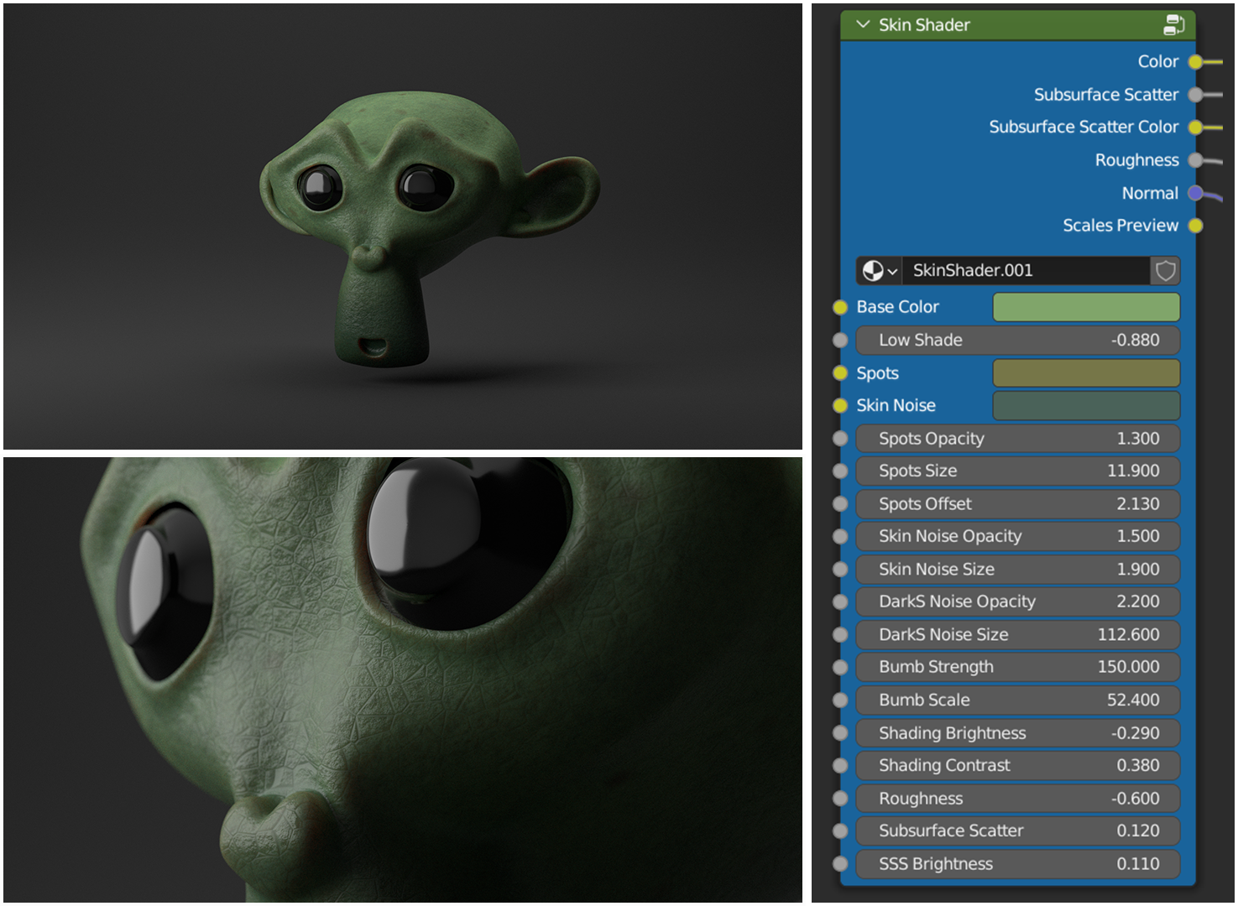The image size is (1238, 906).
Task: Click the DarkS Noise Size input socket
Action: pyautogui.click(x=840, y=635)
